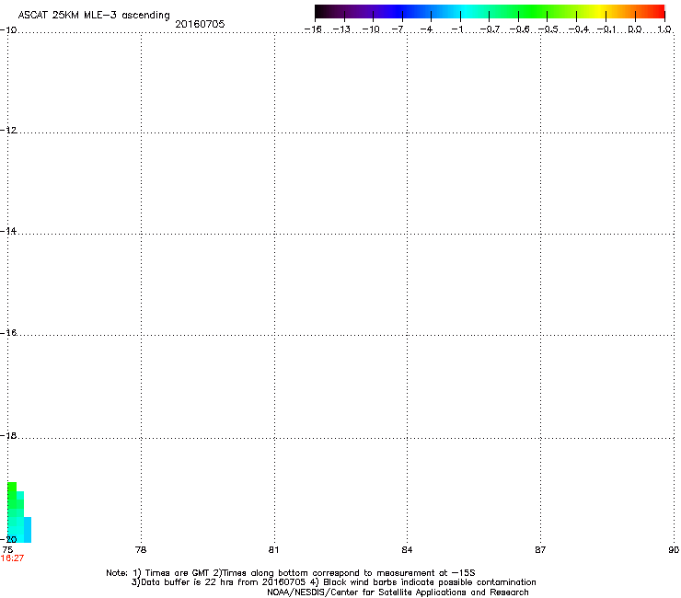This screenshot has width=681, height=598.
Task: Click the -7 label on the color scale
Action: coord(398,29)
